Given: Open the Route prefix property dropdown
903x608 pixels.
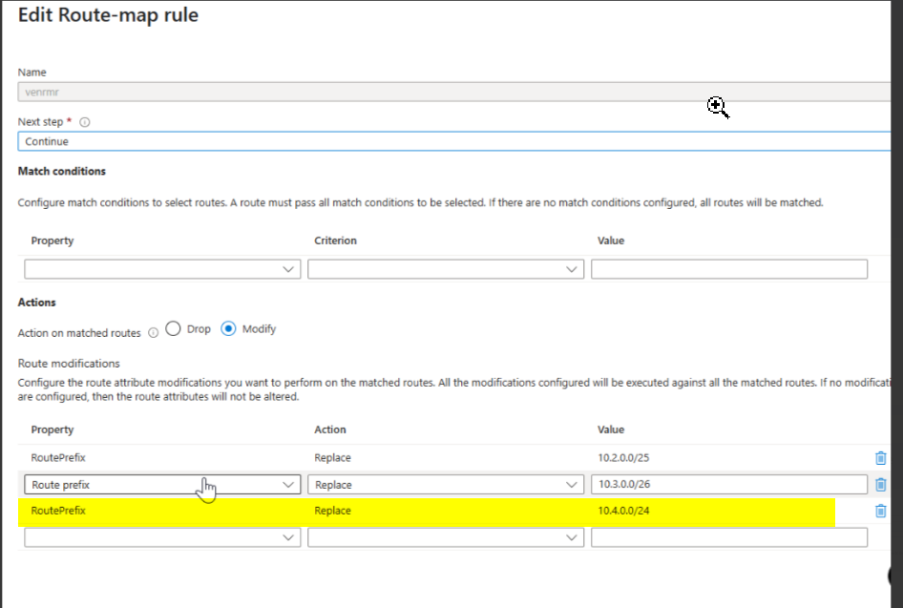Looking at the screenshot, I should 162,484.
